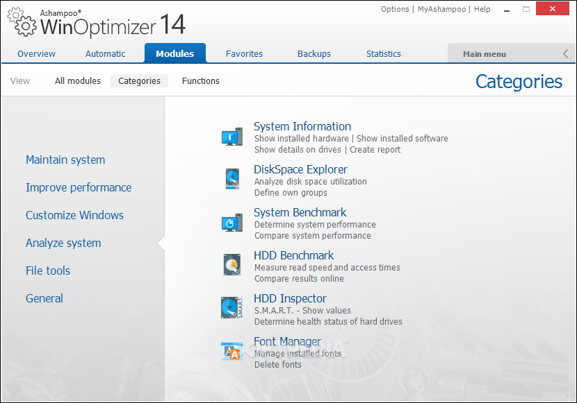Switch to Functions view

coord(200,80)
